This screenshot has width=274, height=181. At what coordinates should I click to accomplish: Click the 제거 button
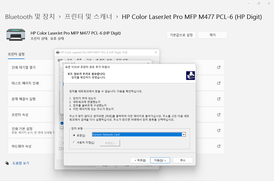click(212, 35)
